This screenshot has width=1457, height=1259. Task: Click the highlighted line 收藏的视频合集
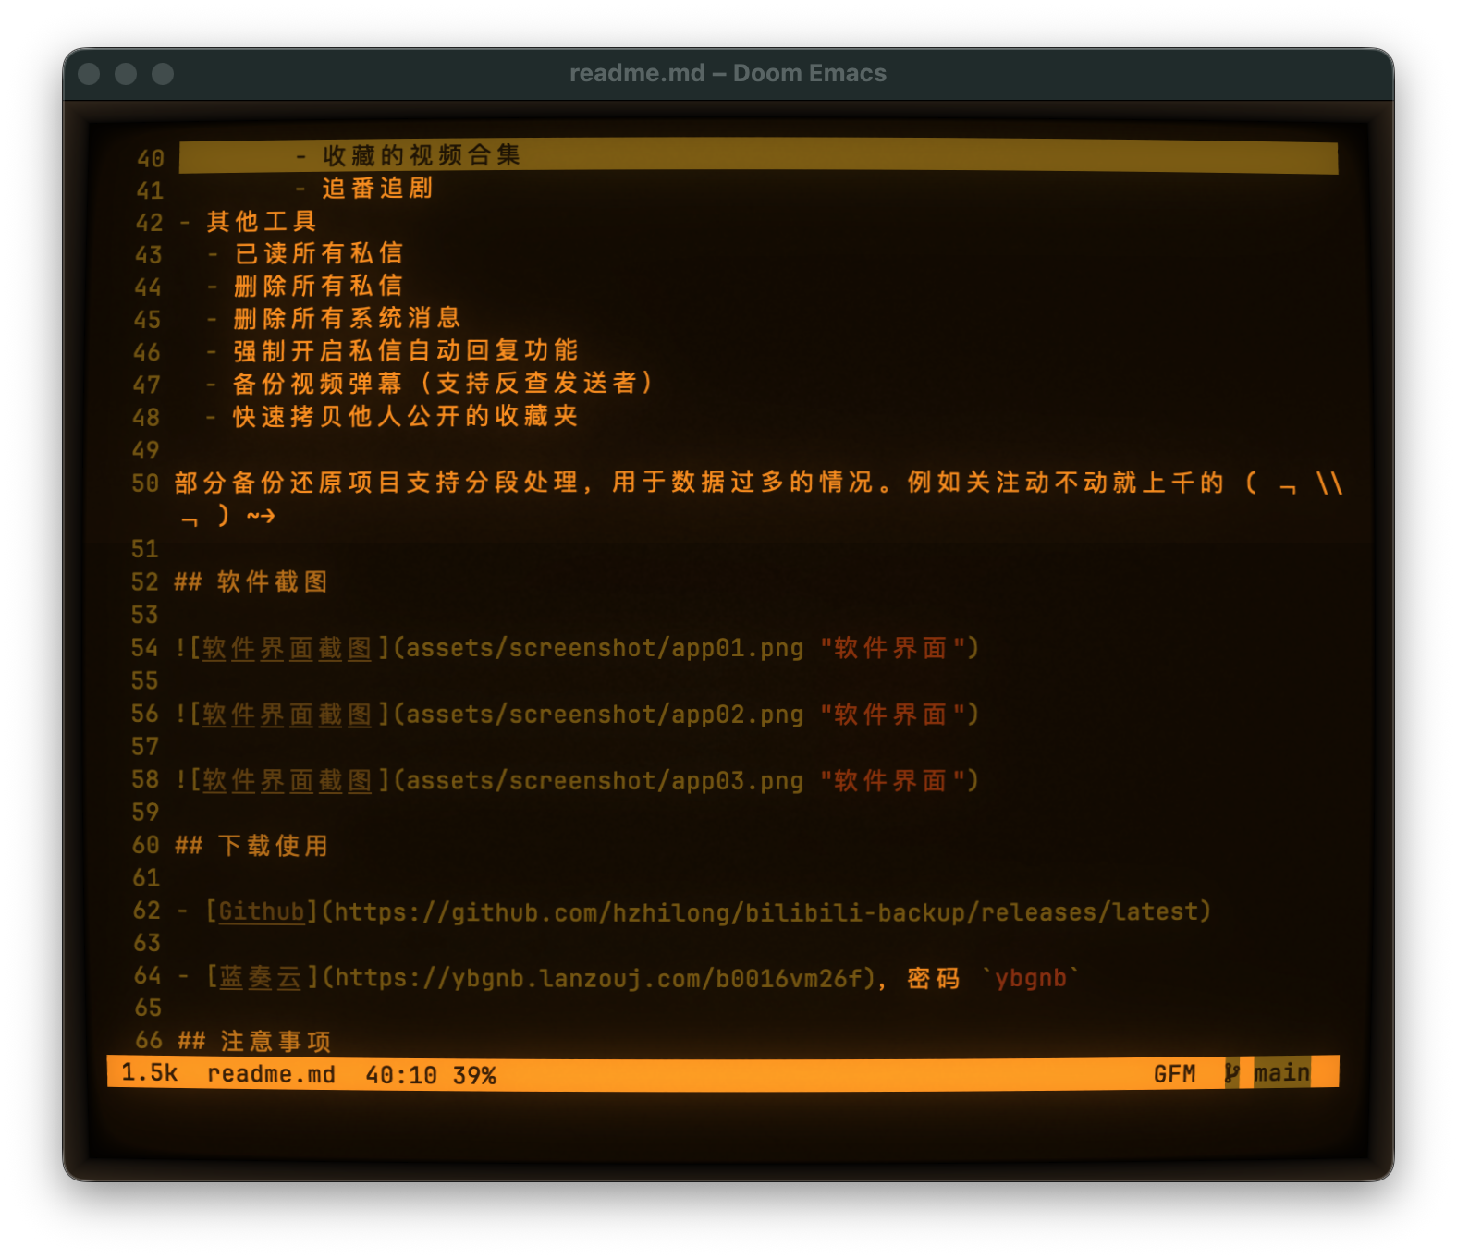click(x=422, y=155)
